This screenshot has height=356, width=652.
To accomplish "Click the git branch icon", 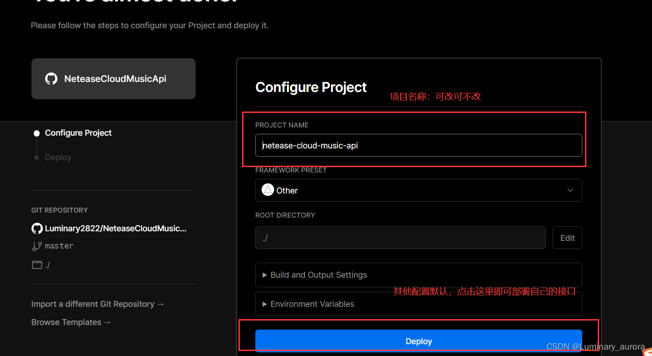I will [37, 246].
